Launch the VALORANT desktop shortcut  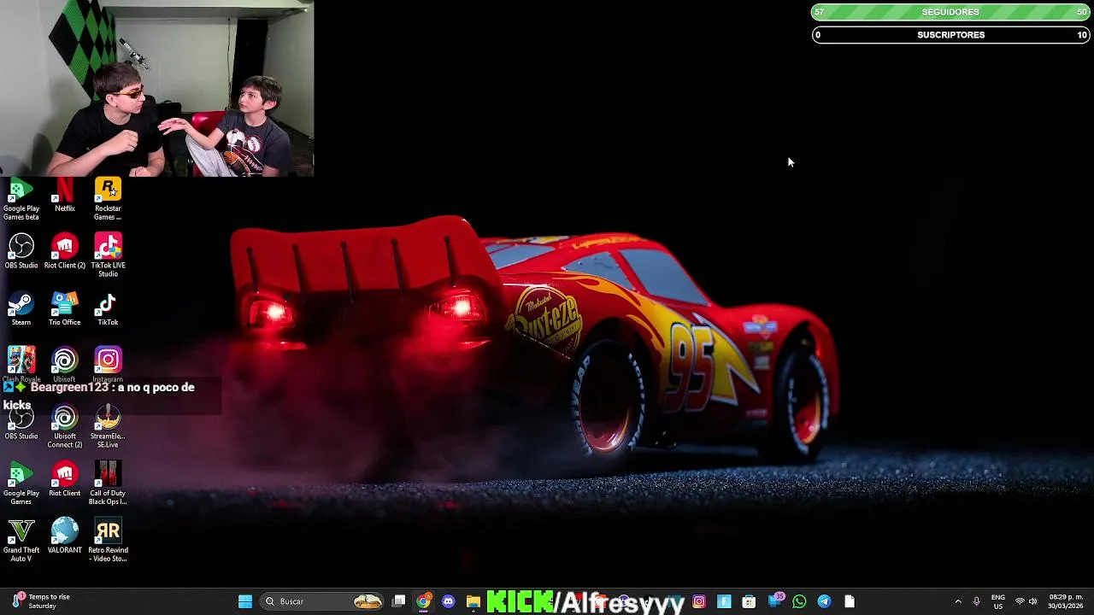[65, 536]
